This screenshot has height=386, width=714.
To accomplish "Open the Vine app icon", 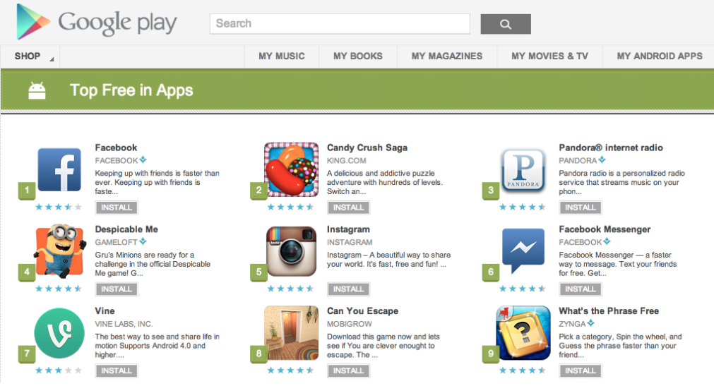I will (59, 334).
